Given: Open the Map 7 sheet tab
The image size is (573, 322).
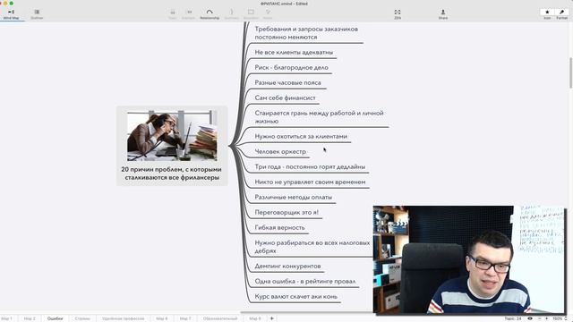Looking at the screenshot, I should [x=185, y=318].
